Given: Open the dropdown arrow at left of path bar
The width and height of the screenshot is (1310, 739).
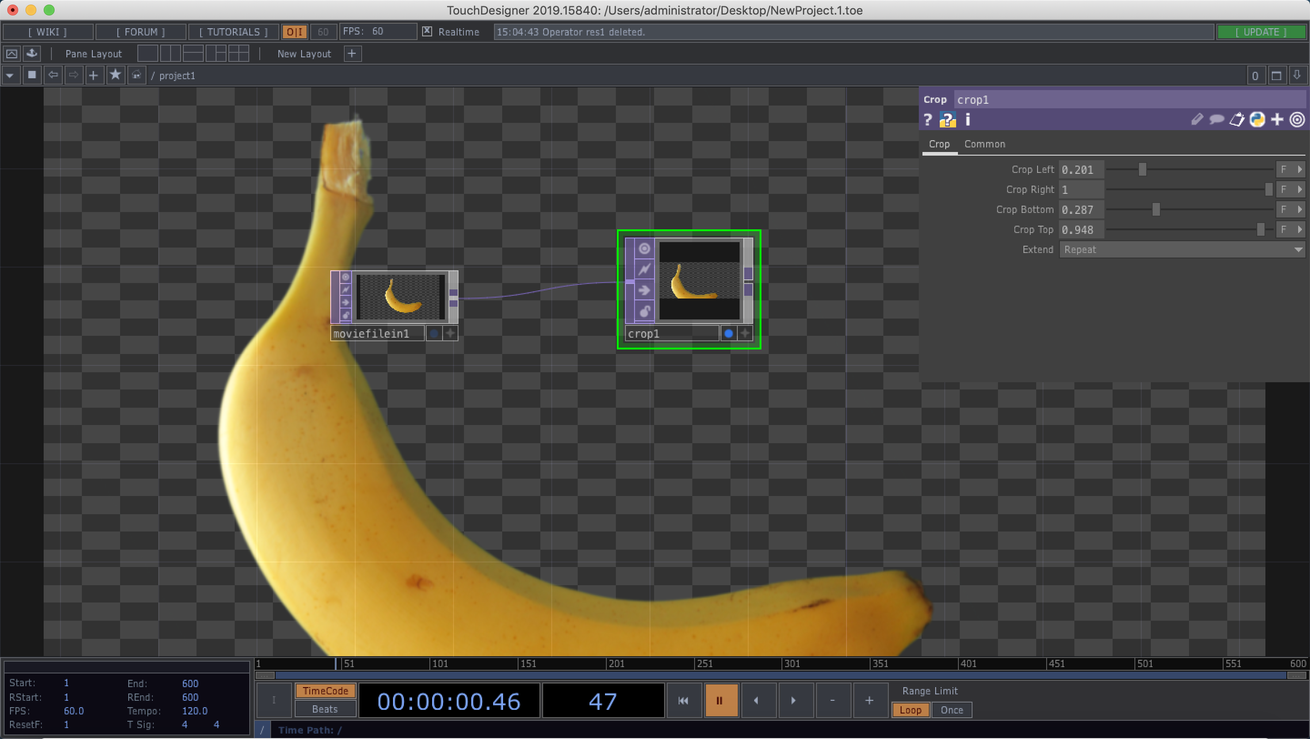Looking at the screenshot, I should (x=10, y=75).
